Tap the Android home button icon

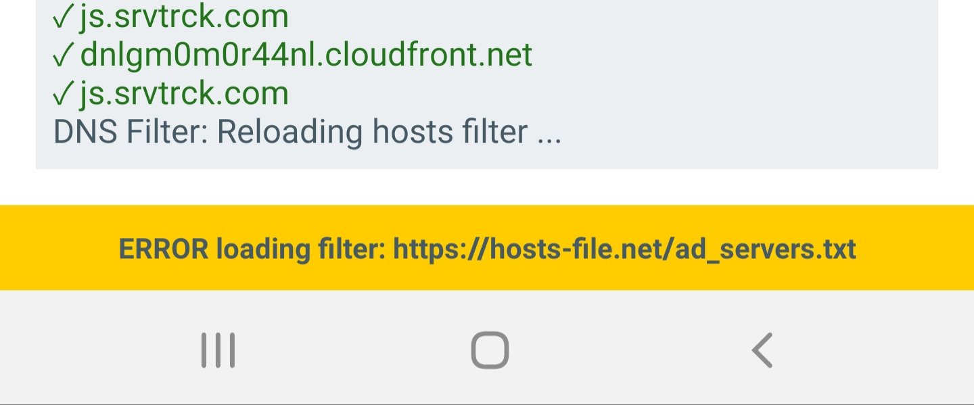pyautogui.click(x=490, y=350)
